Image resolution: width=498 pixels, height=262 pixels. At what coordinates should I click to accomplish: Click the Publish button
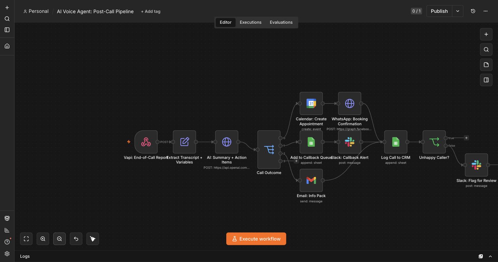[x=439, y=11]
